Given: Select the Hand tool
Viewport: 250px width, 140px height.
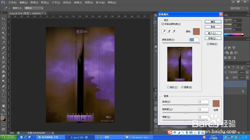Looking at the screenshot, I should (3, 106).
